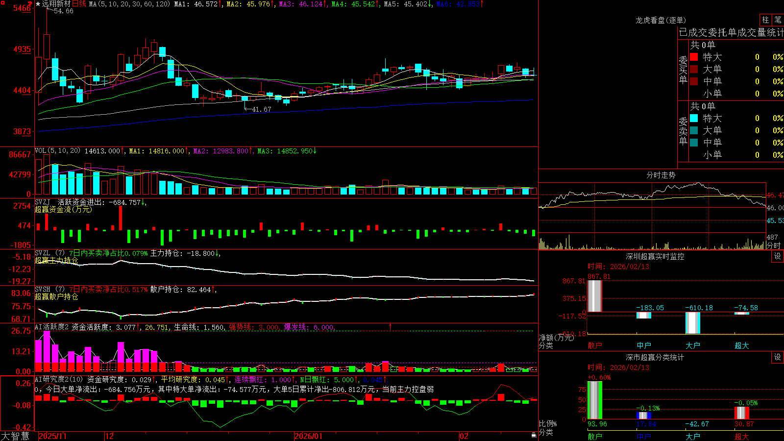
Task: Click the 5466 price axis label
Action: click(x=22, y=8)
